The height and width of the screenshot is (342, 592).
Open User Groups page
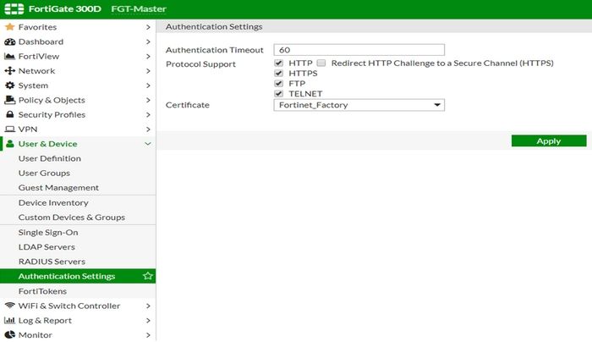44,174
